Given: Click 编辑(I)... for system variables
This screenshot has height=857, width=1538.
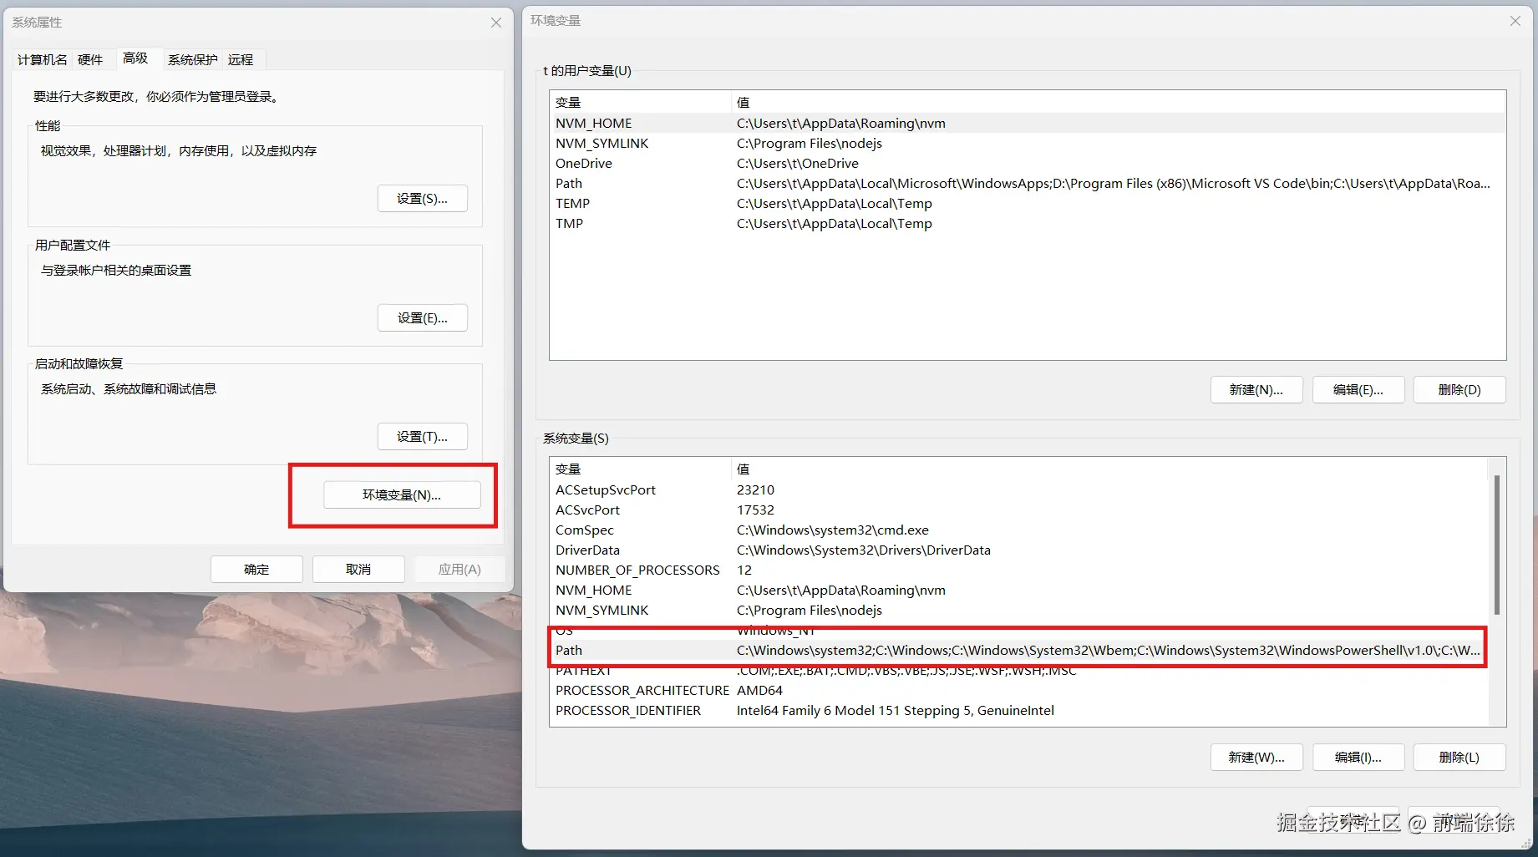Looking at the screenshot, I should [1358, 758].
